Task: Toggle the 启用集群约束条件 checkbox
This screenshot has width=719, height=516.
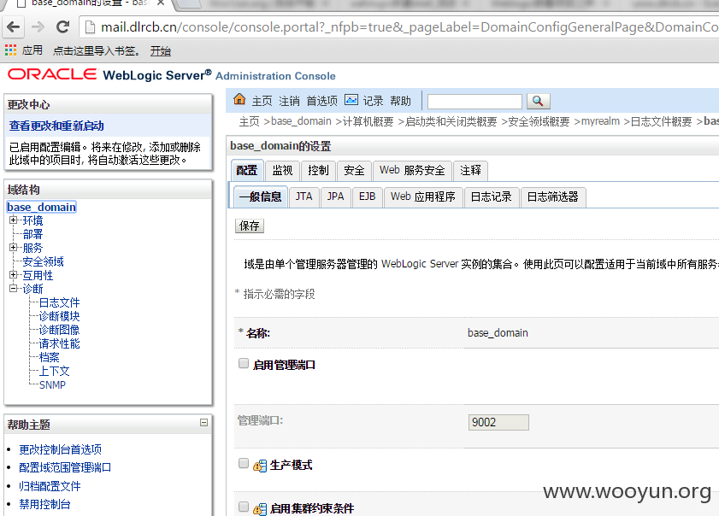Action: tap(244, 507)
